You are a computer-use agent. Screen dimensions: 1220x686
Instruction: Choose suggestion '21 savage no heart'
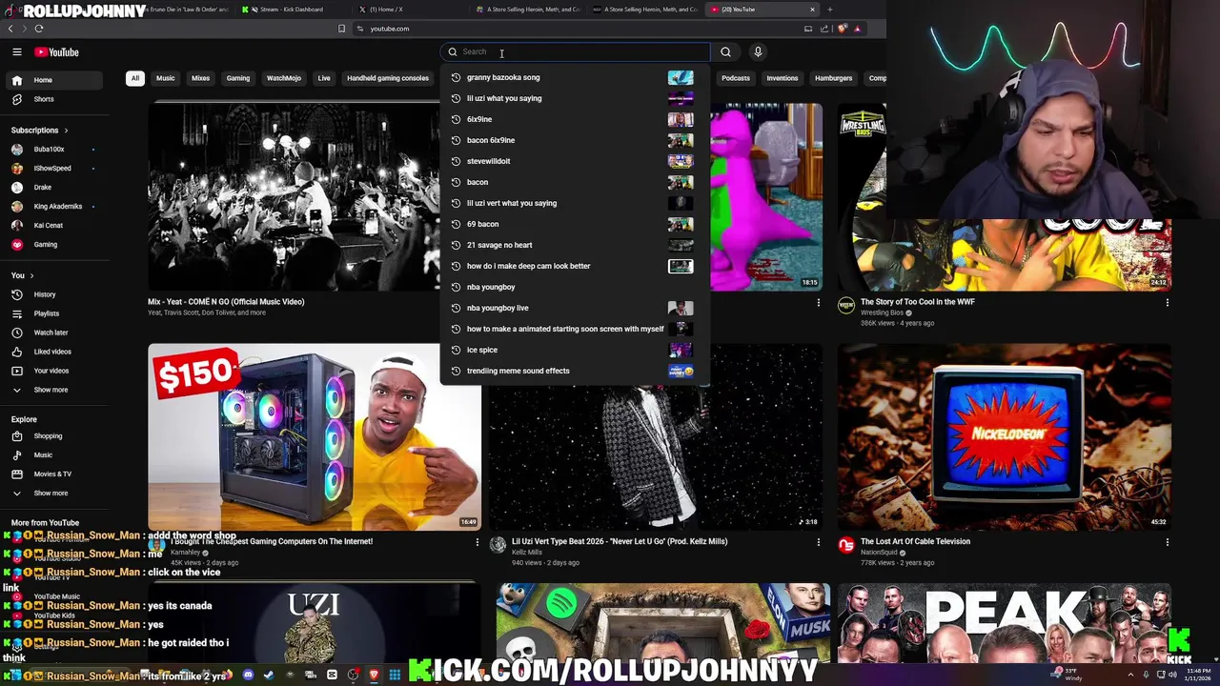pos(575,245)
